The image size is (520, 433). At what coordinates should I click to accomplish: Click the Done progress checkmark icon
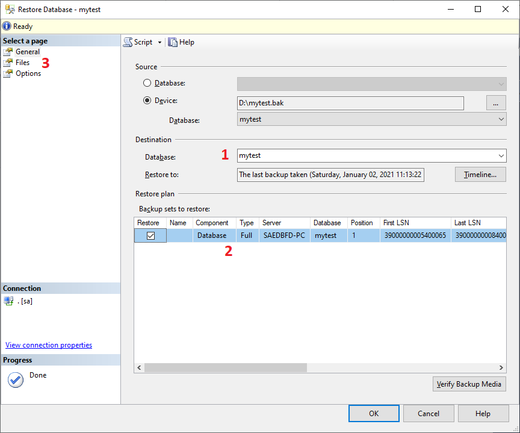(x=16, y=380)
